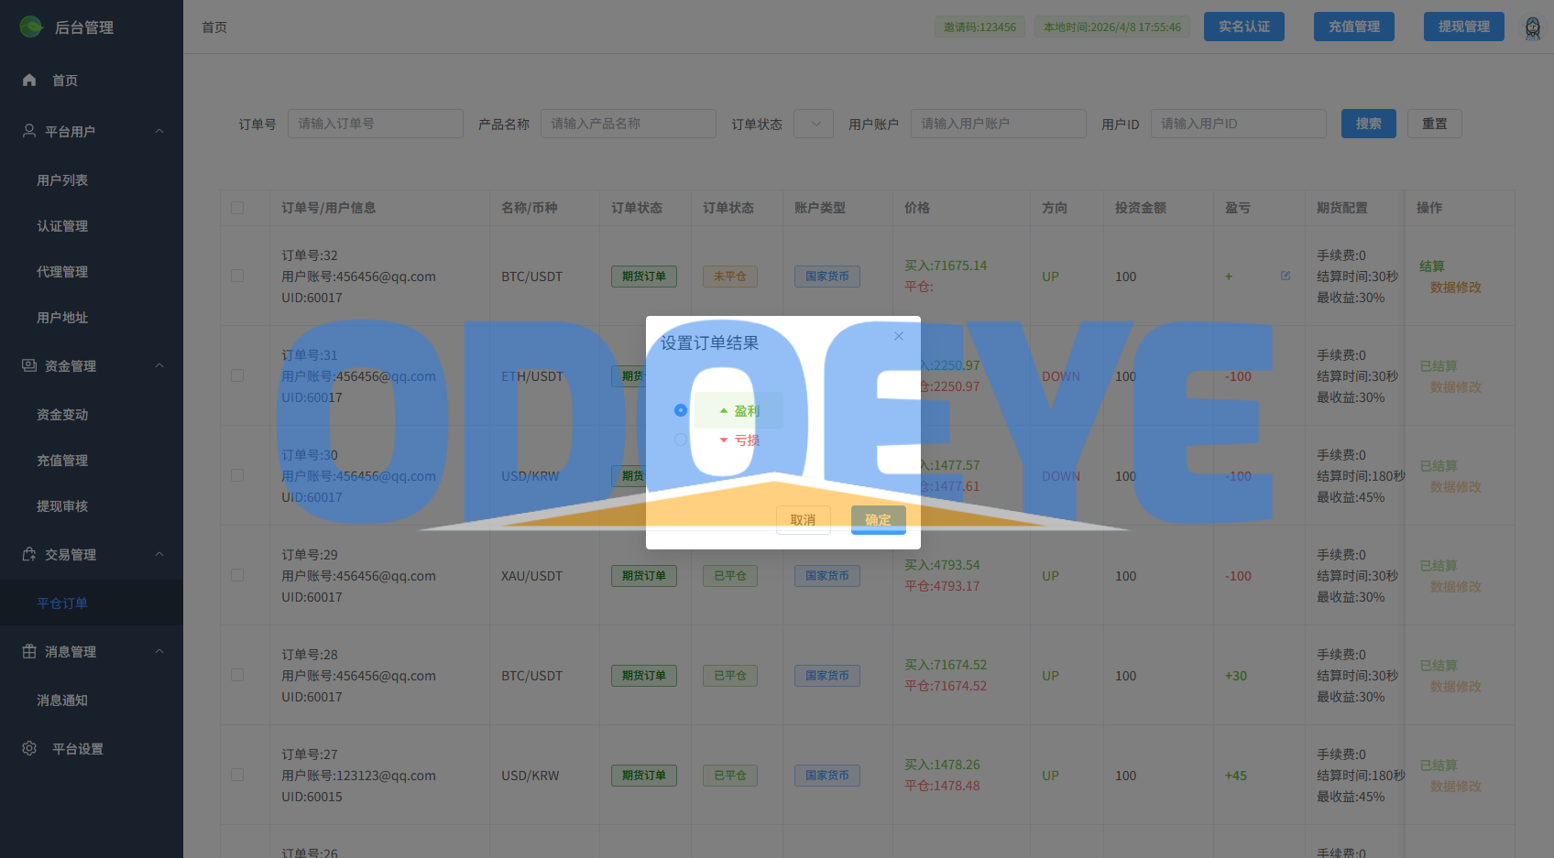Click 数据修改 link for order 27
The height and width of the screenshot is (858, 1554).
point(1456,787)
